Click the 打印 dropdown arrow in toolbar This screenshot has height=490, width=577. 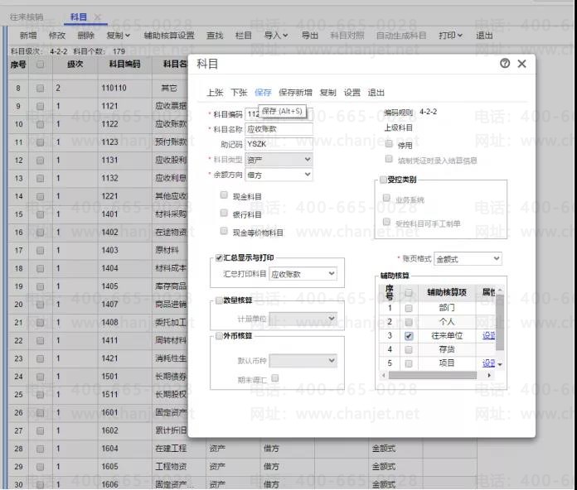459,36
